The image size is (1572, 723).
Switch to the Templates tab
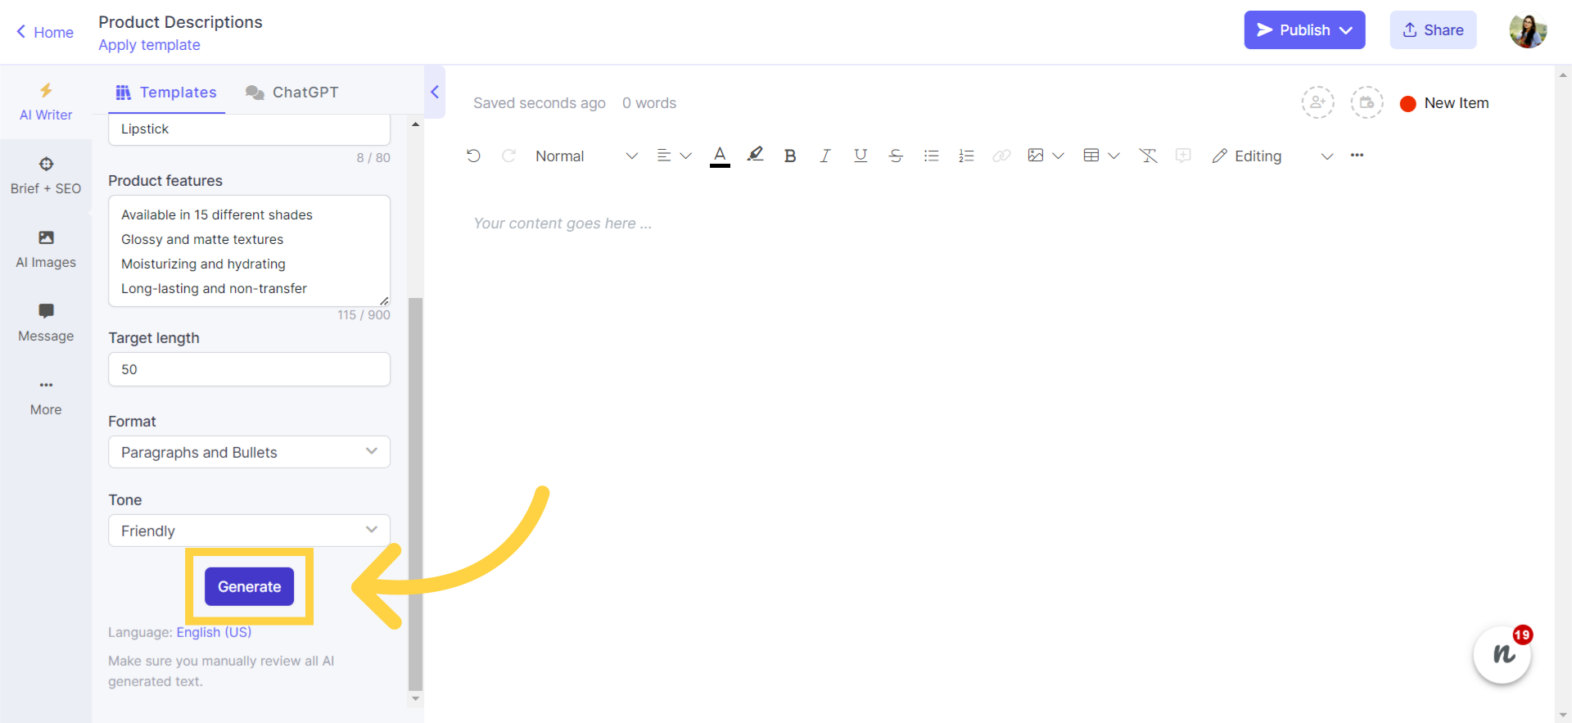166,93
